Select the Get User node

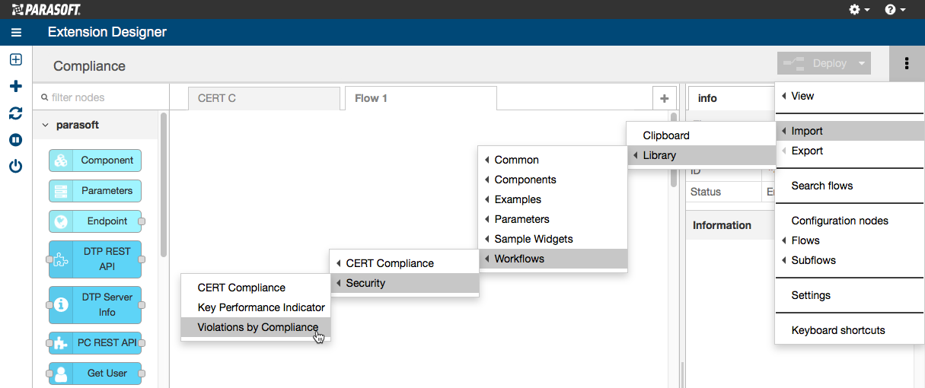click(x=95, y=374)
